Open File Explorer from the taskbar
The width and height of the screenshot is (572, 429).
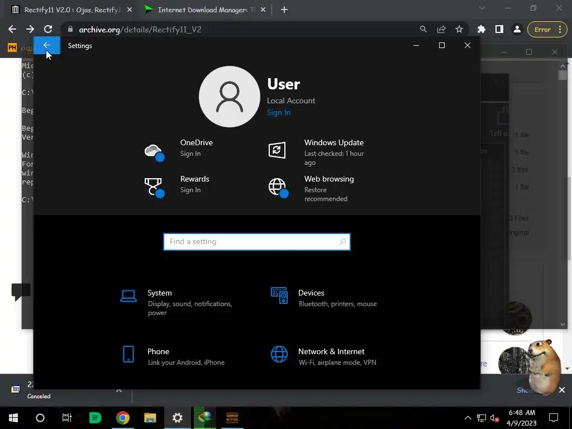click(150, 418)
